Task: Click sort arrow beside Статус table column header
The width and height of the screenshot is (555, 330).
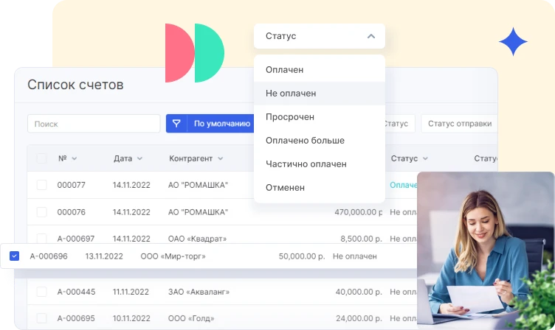Action: pyautogui.click(x=425, y=158)
